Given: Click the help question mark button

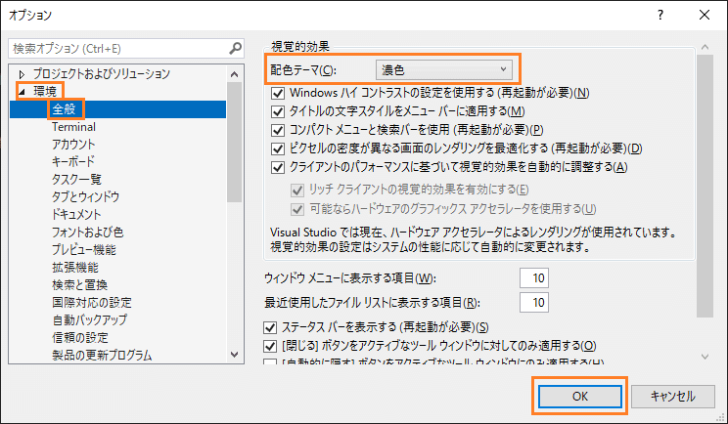Looking at the screenshot, I should tap(660, 16).
